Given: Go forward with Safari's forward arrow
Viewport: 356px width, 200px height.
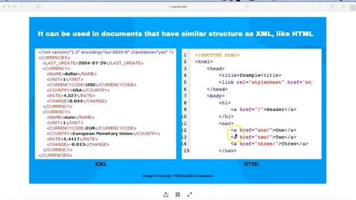Looking at the screenshot, I should tap(28, 7).
